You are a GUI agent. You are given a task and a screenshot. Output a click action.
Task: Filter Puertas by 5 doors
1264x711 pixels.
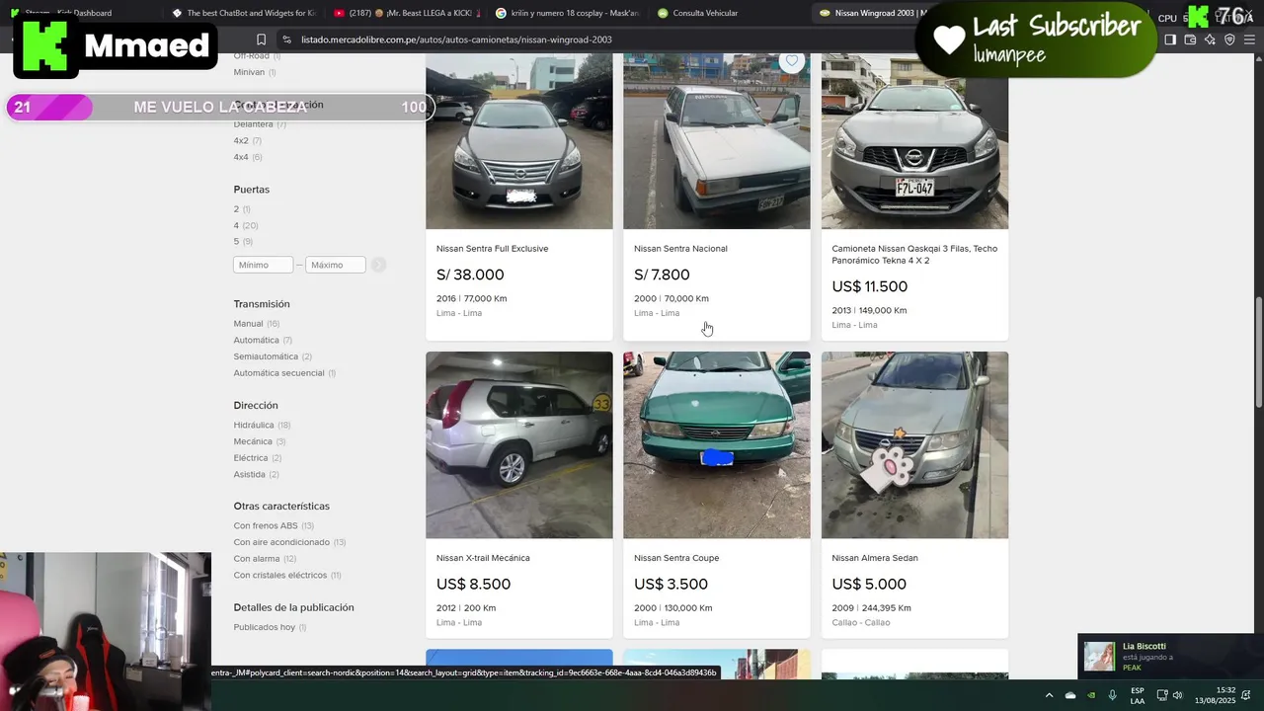243,241
